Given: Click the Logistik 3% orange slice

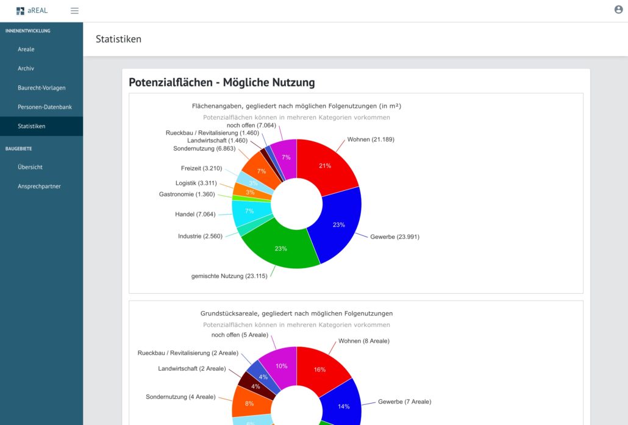Looking at the screenshot, I should pyautogui.click(x=251, y=192).
